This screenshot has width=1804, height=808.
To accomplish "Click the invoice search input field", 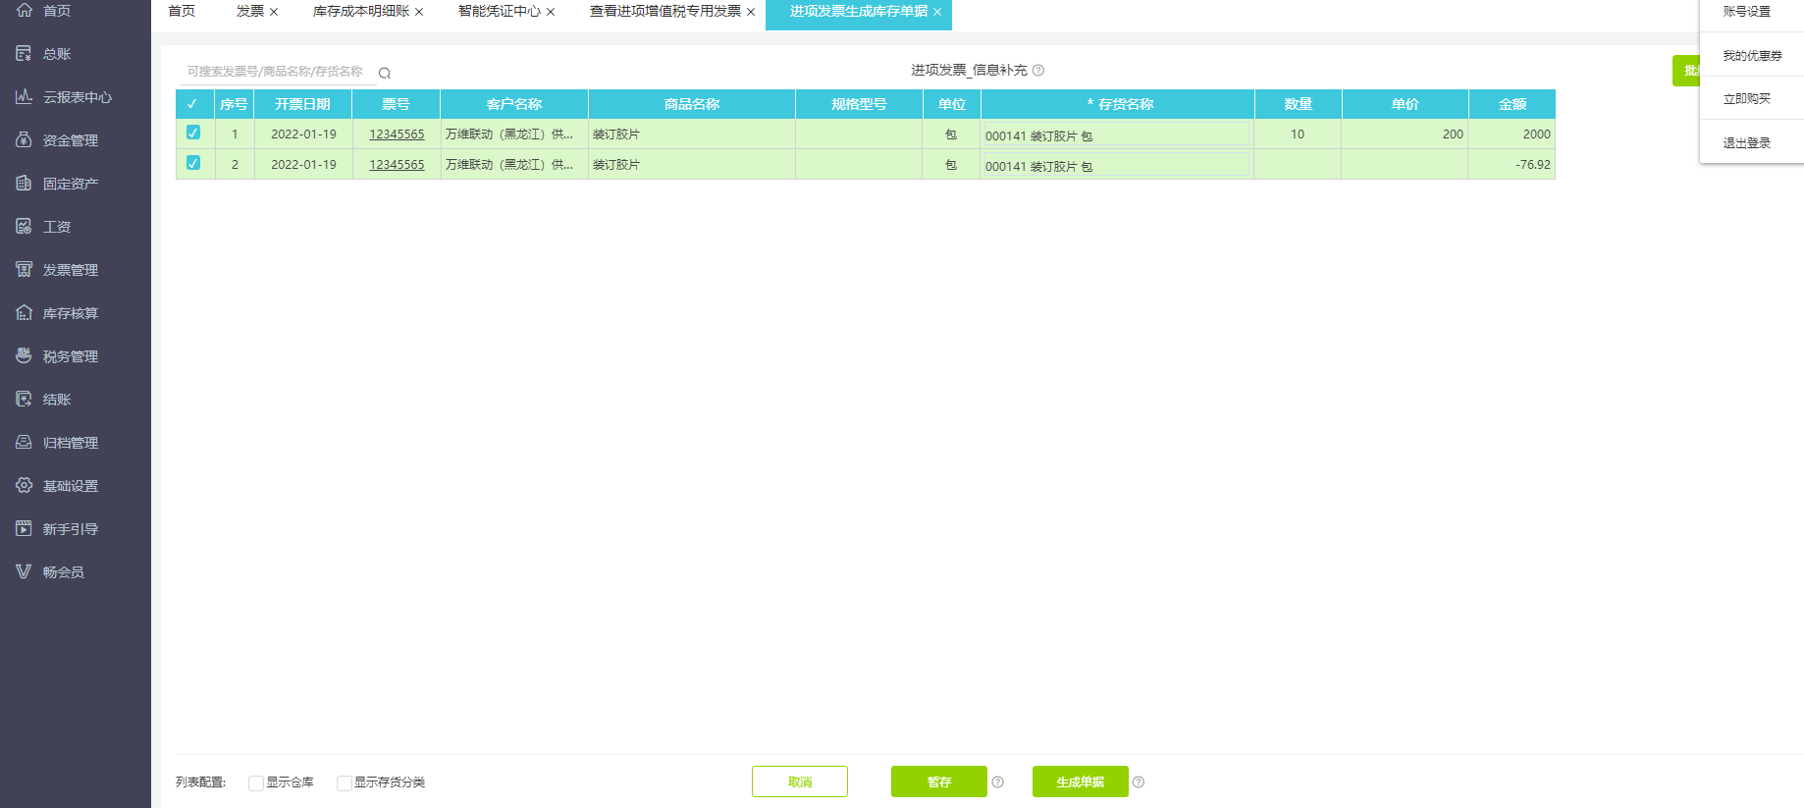I will (276, 72).
